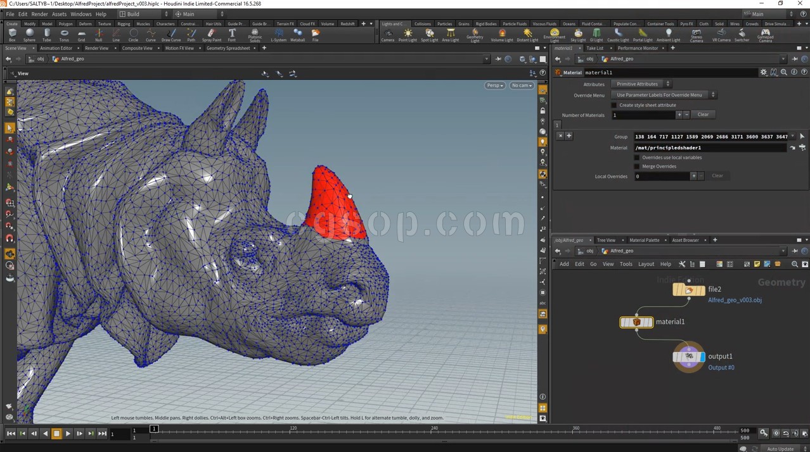Viewport: 810px width, 452px height.
Task: Click the Metaball shelf tool
Action: click(x=297, y=35)
